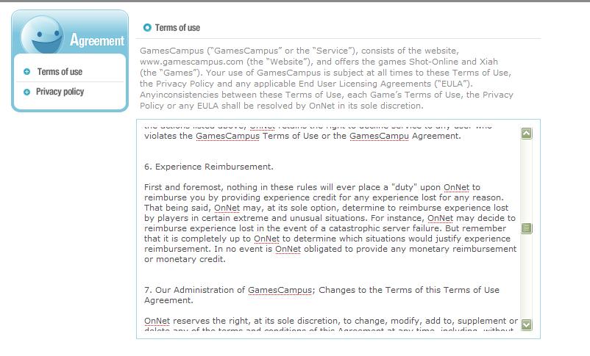The height and width of the screenshot is (356, 590).
Task: Open Terms of use from the sidebar
Action: [60, 72]
